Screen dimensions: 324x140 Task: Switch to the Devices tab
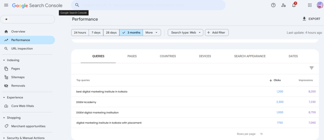tap(205, 56)
